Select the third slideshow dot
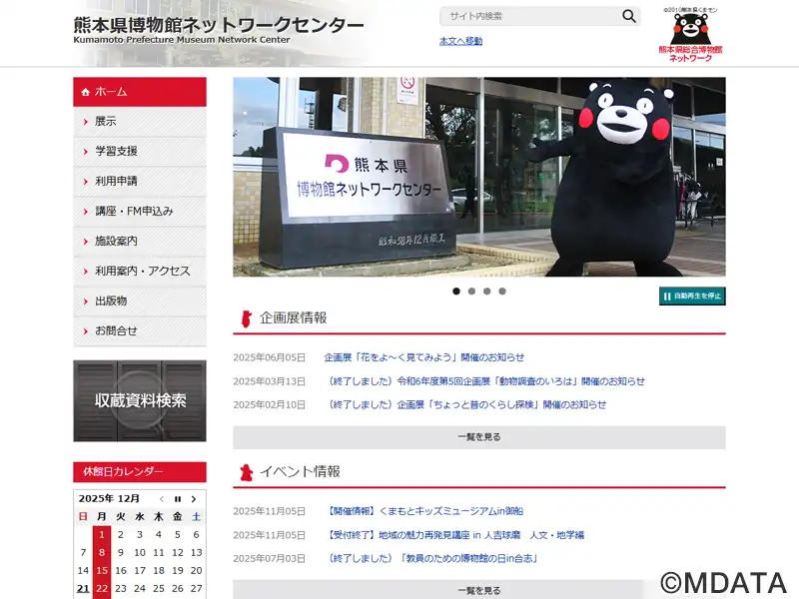The height and width of the screenshot is (599, 799). click(x=486, y=292)
